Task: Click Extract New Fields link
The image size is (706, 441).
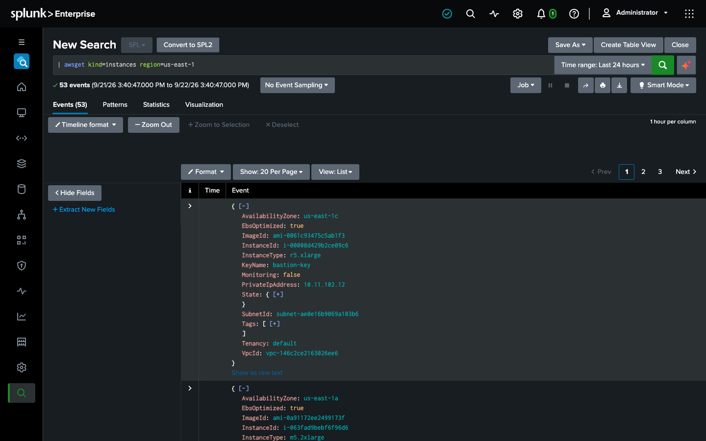Action: coord(84,210)
